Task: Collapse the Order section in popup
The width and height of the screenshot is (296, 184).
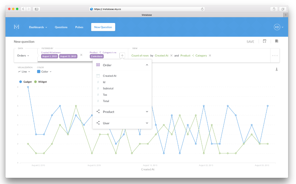Action: pyautogui.click(x=147, y=65)
